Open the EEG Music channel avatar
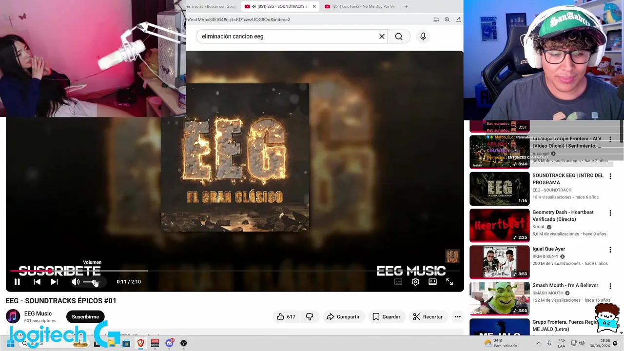The width and height of the screenshot is (624, 351). coord(13,317)
